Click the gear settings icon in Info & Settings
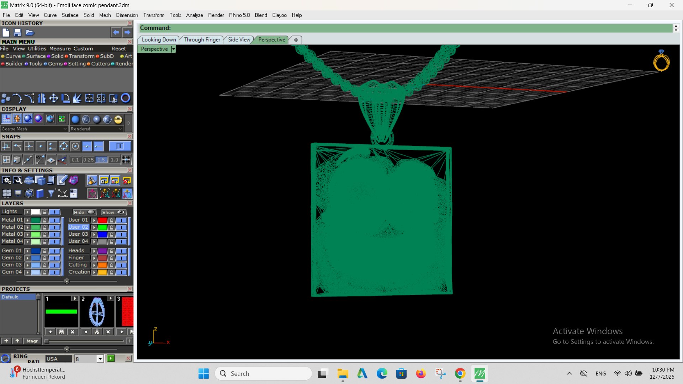Image resolution: width=683 pixels, height=384 pixels. (7, 181)
